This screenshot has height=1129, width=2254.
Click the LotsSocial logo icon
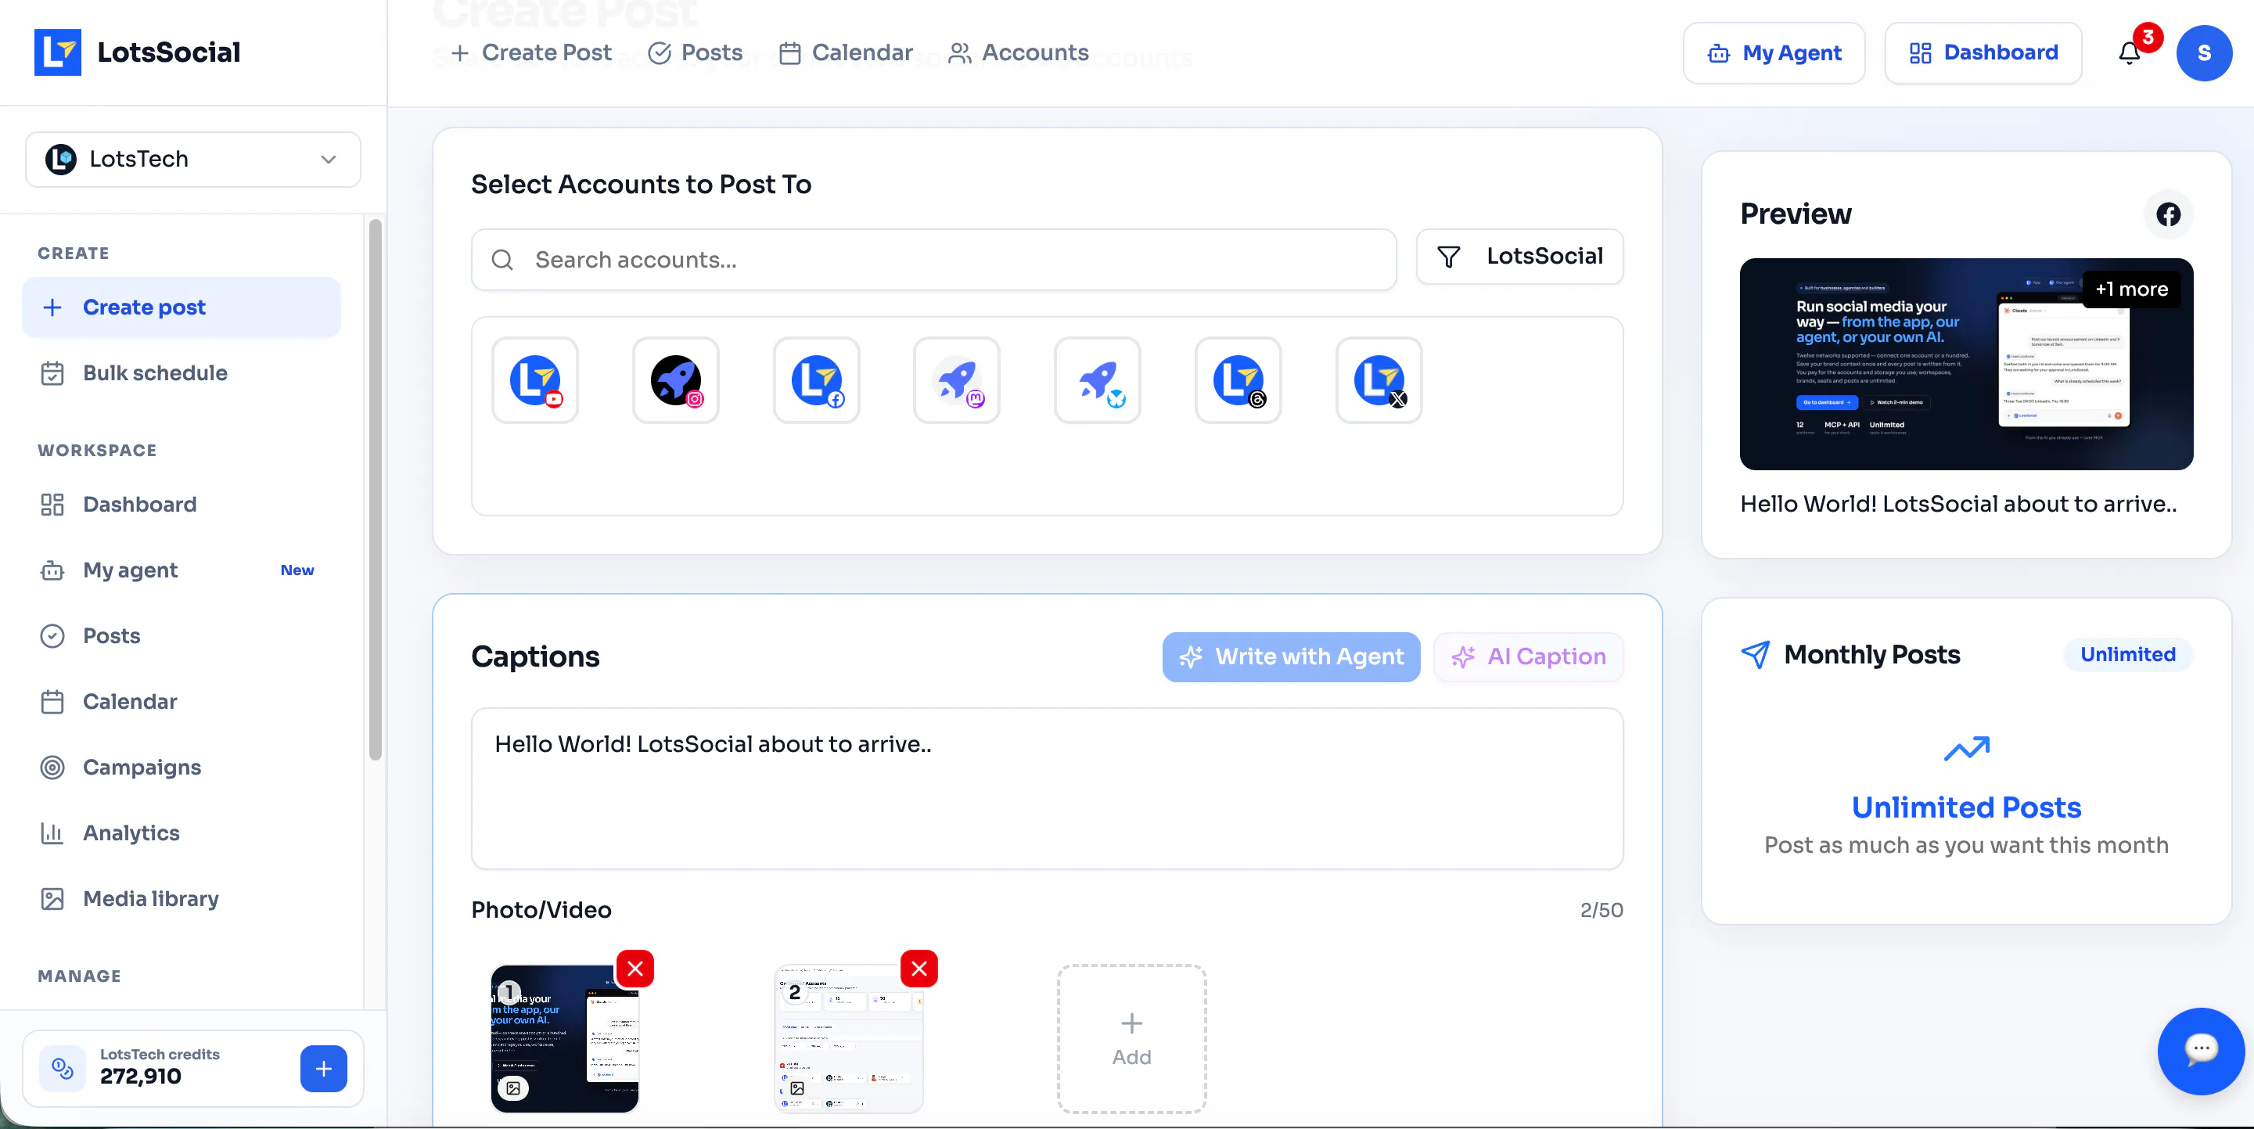tap(58, 52)
